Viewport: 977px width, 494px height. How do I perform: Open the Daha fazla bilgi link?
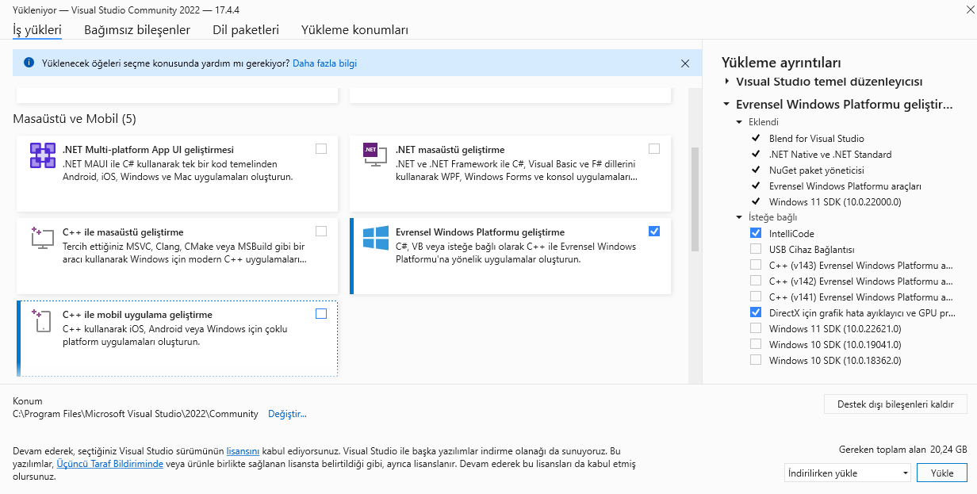325,63
